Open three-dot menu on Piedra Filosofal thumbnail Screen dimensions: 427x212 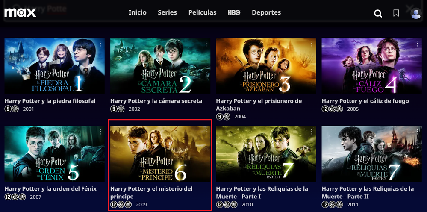[x=100, y=44]
